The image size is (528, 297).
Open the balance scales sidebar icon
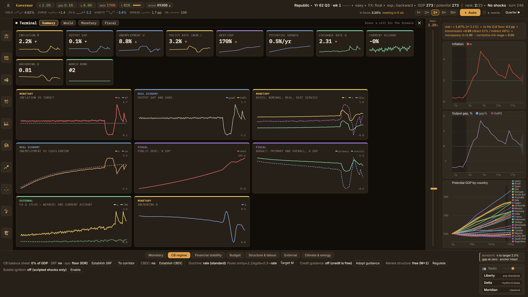[x=6, y=189]
